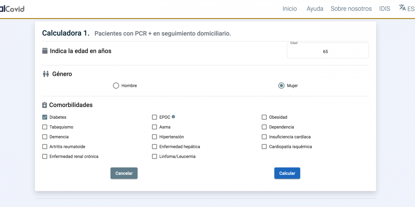Check the Obesidad checkbox

pos(264,117)
